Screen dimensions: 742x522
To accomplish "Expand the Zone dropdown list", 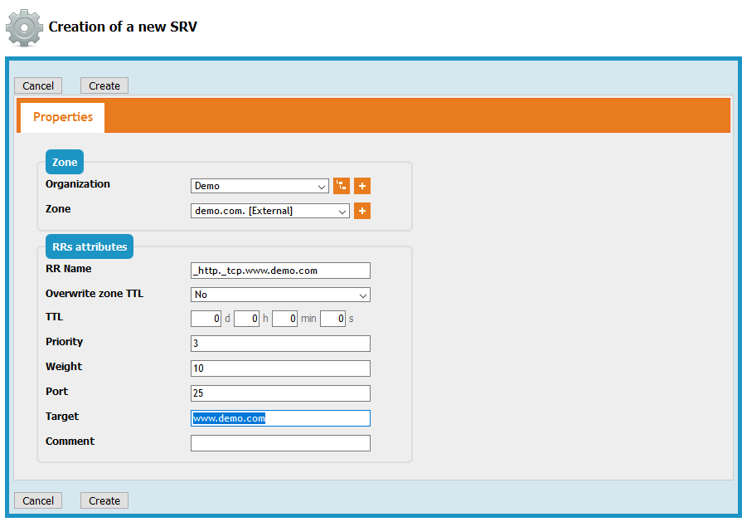I will tap(269, 211).
